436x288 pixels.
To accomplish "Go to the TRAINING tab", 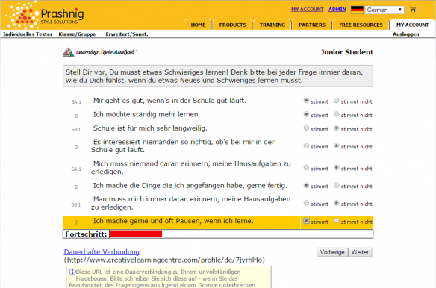I will click(x=272, y=25).
